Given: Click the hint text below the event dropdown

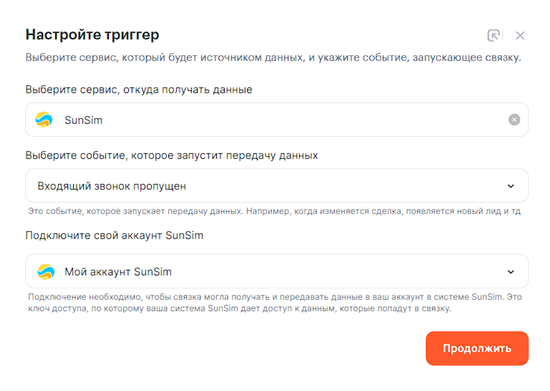Looking at the screenshot, I should coord(274,211).
